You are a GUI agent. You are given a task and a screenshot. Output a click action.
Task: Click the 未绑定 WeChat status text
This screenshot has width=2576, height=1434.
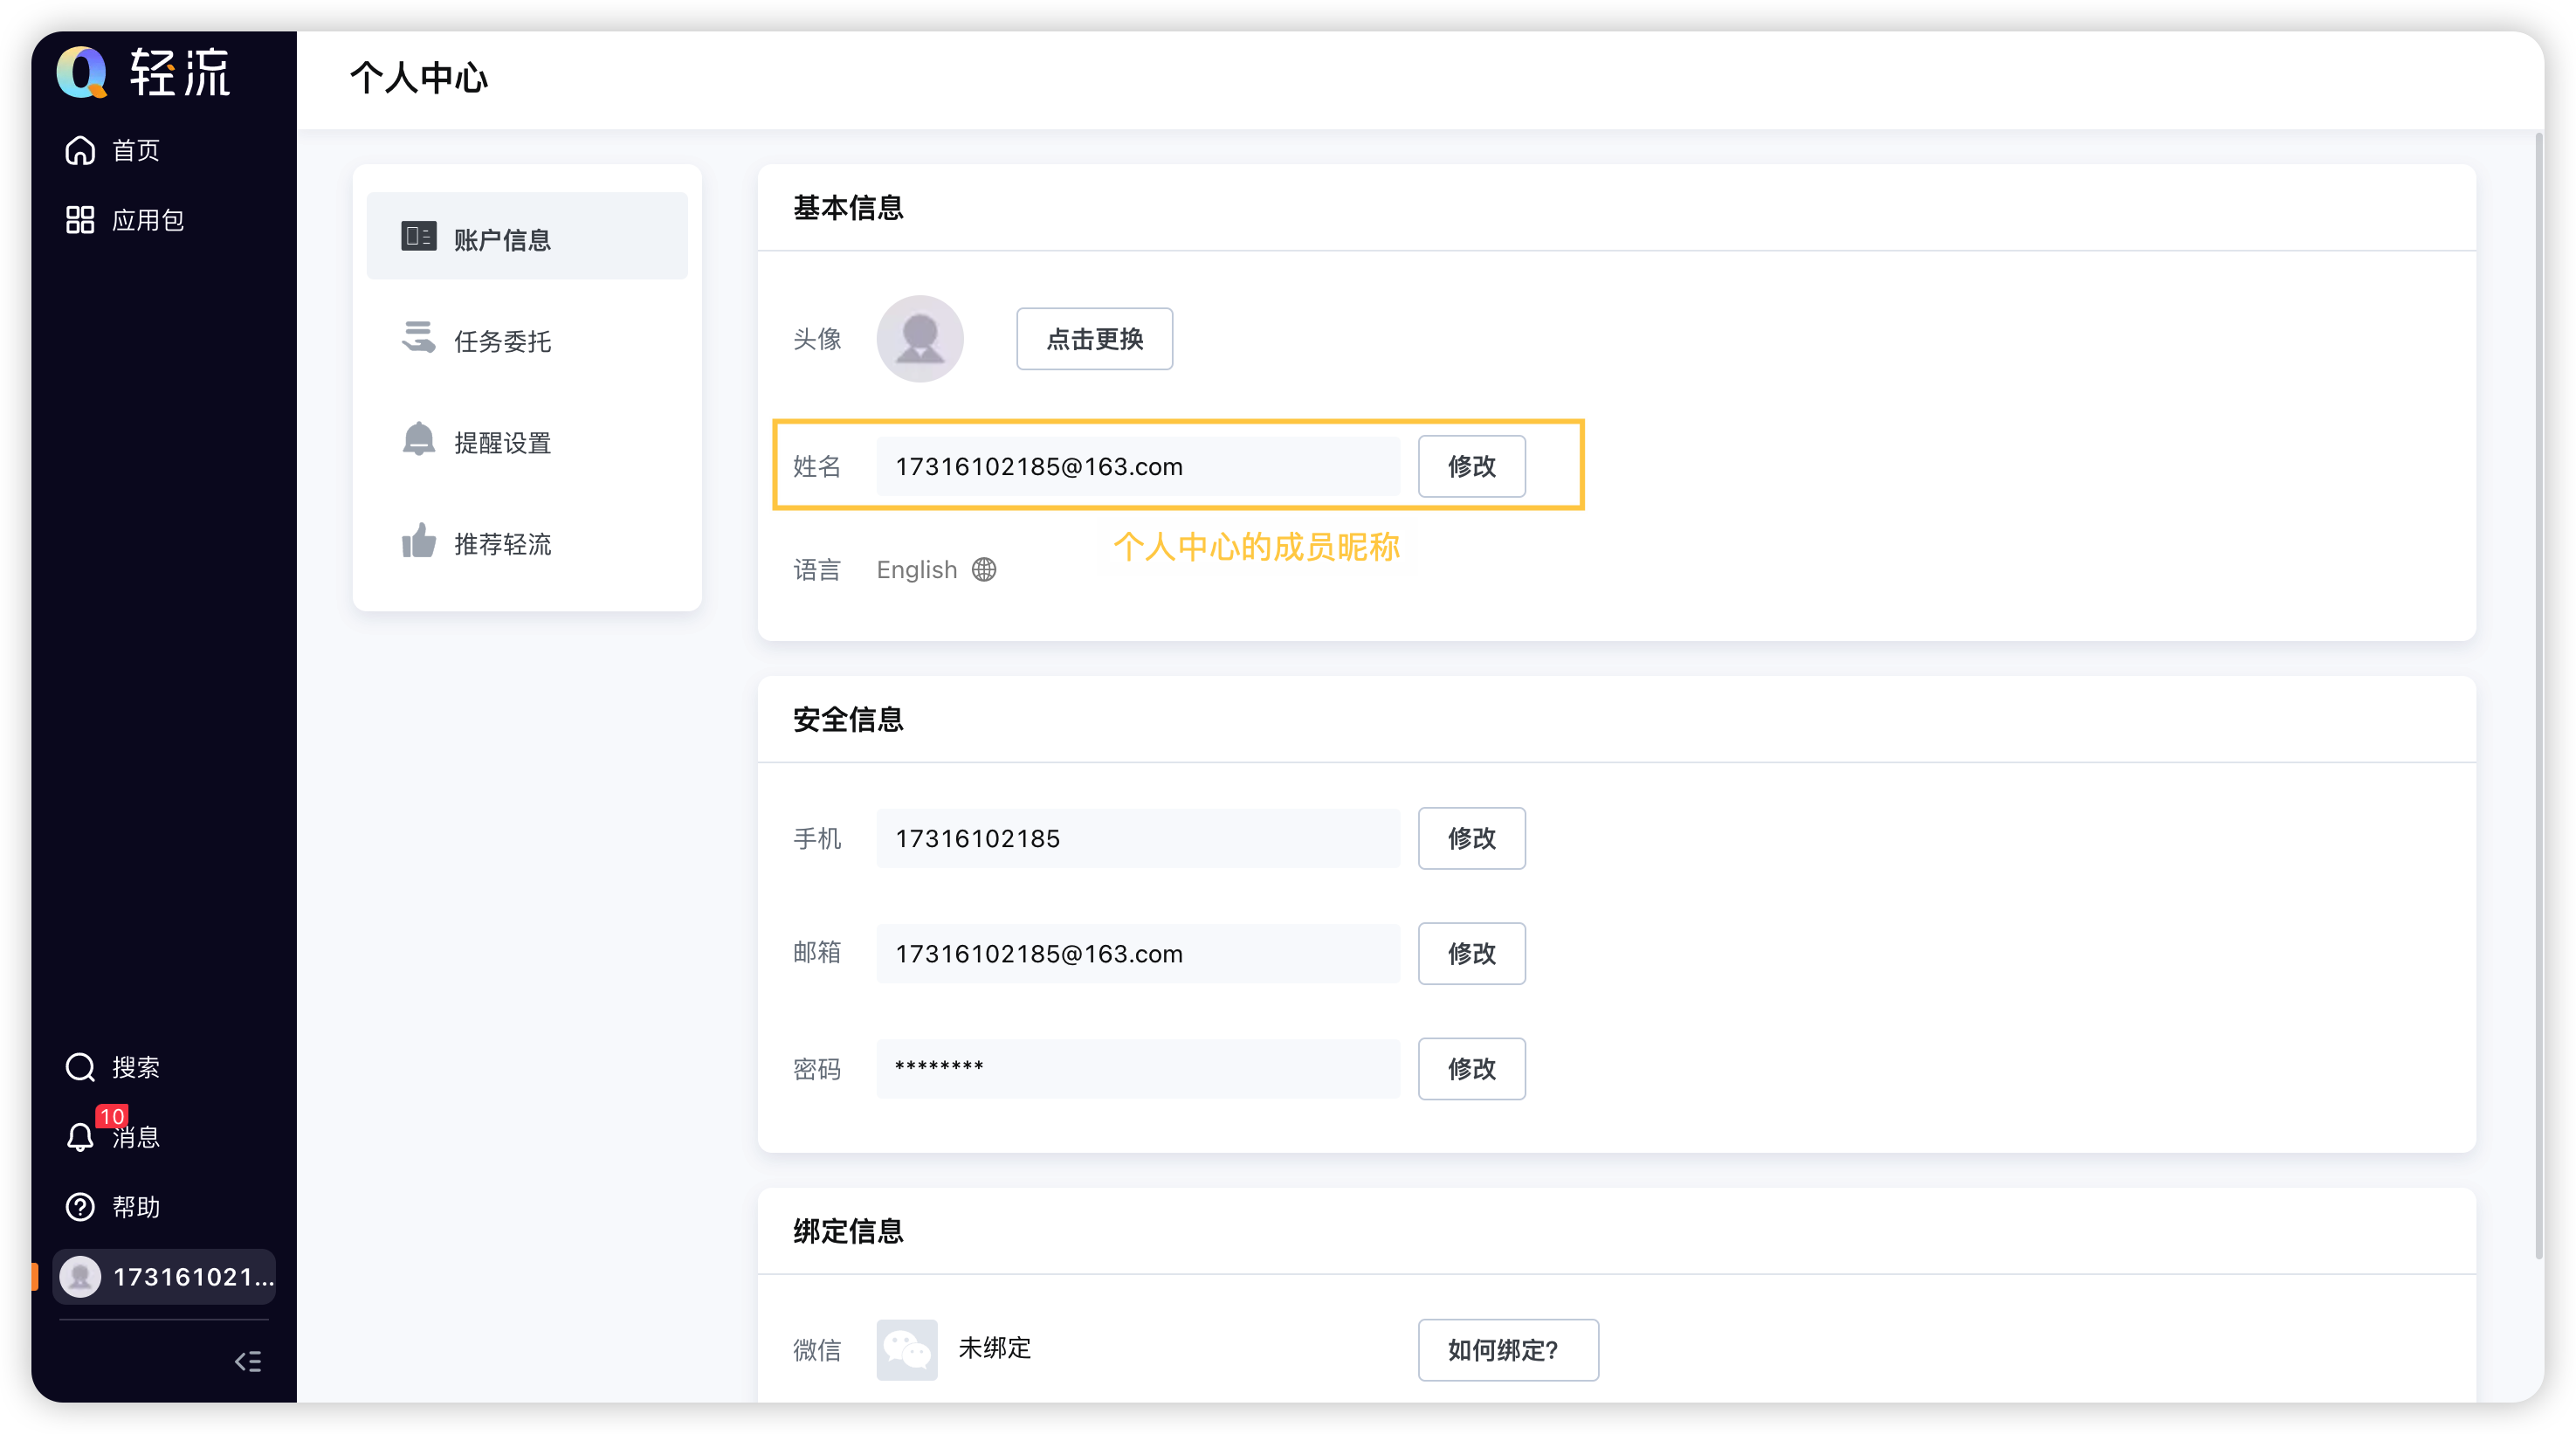tap(994, 1348)
